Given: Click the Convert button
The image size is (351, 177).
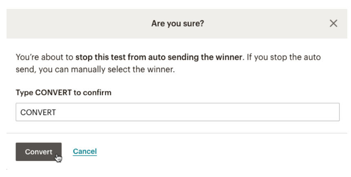Looking at the screenshot, I should (38, 152).
